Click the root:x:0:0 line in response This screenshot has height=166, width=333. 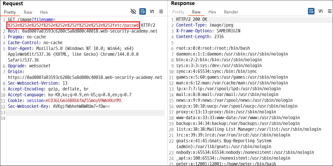[x=213, y=48]
